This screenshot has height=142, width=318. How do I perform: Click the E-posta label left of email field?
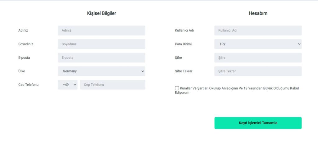pos(24,57)
